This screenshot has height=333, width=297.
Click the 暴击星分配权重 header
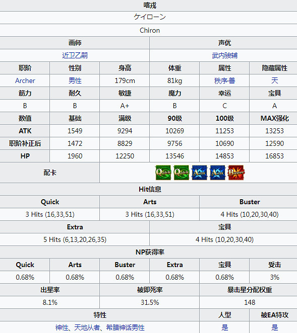[250, 290]
